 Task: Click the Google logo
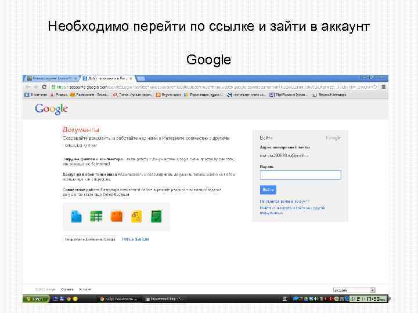[51, 109]
